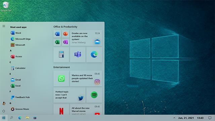Jump to letter A section header

10,51
